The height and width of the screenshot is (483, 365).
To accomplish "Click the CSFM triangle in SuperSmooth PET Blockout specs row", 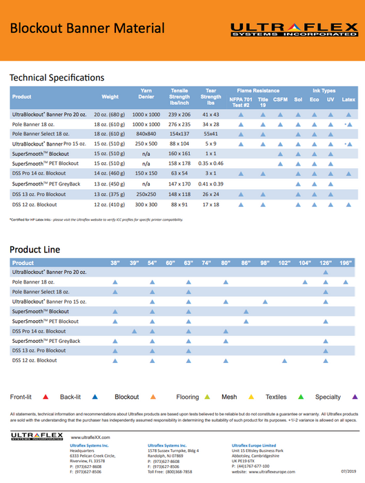I will pyautogui.click(x=280, y=164).
